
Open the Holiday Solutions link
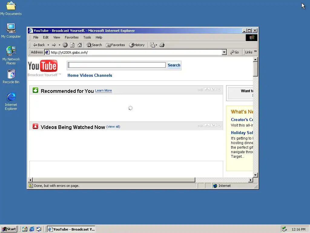242,133
